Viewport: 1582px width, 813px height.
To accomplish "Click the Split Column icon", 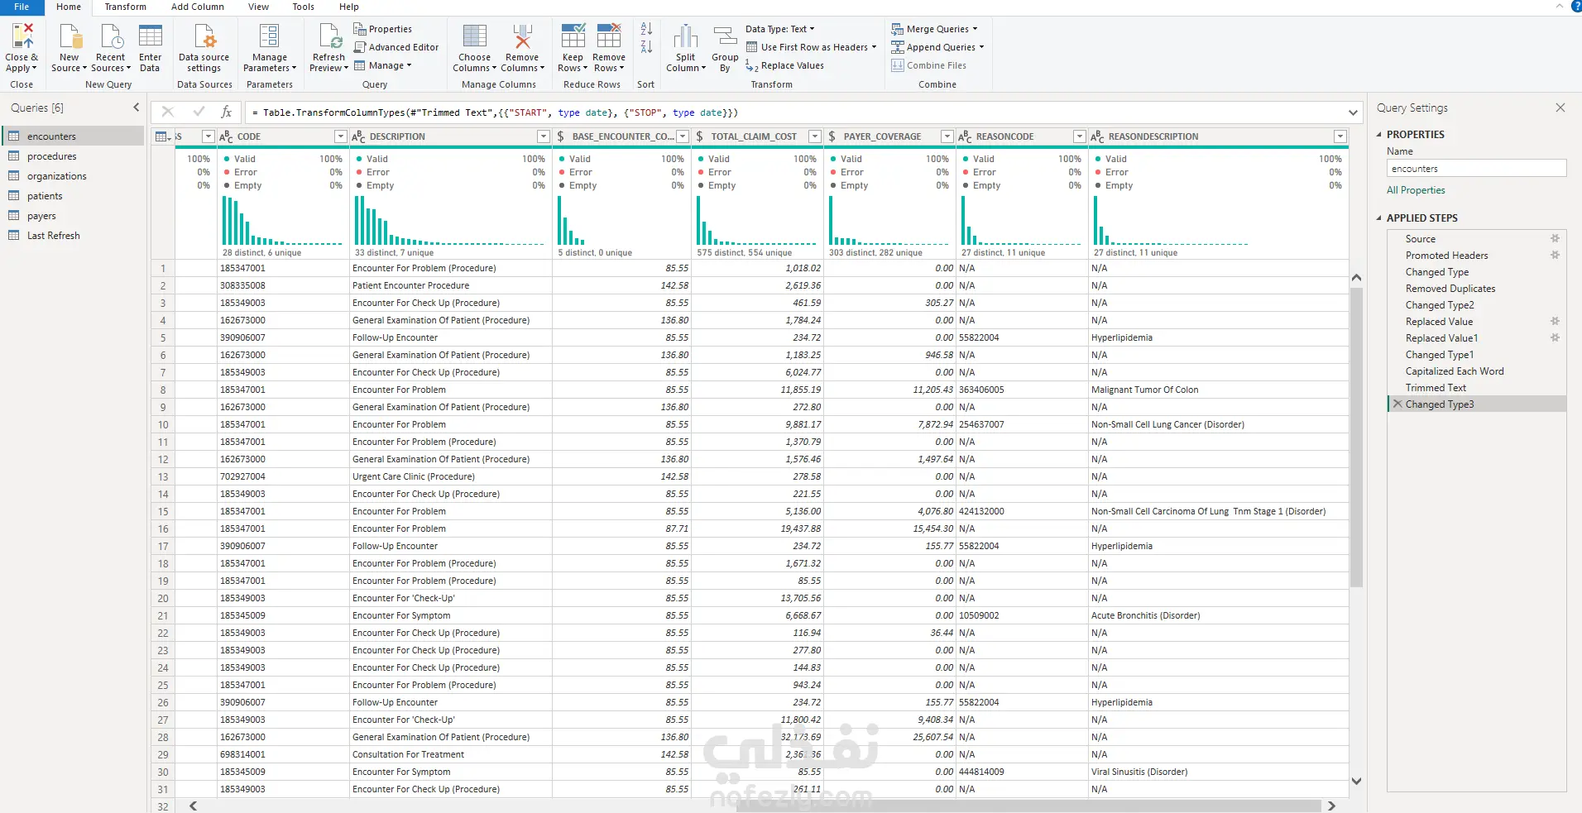I will (686, 36).
